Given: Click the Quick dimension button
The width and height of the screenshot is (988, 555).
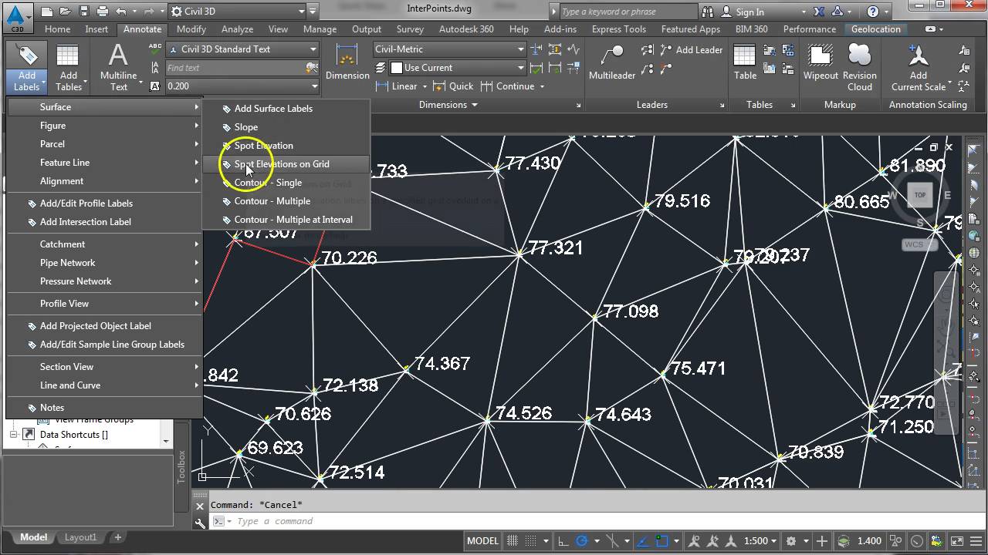Looking at the screenshot, I should [454, 86].
